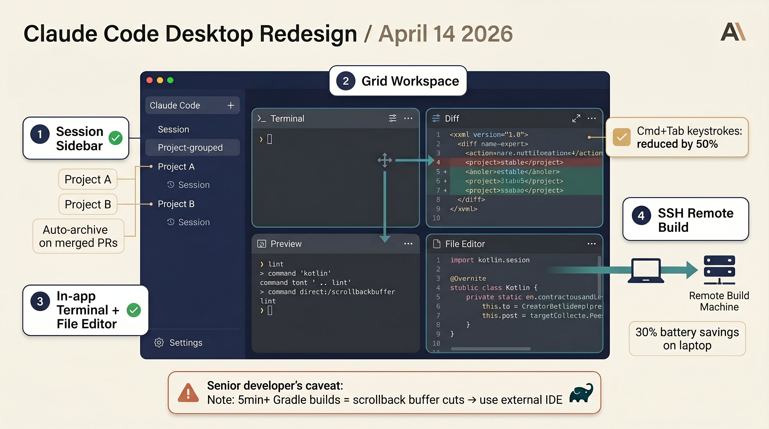Expand Project A in the sidebar

pos(176,166)
